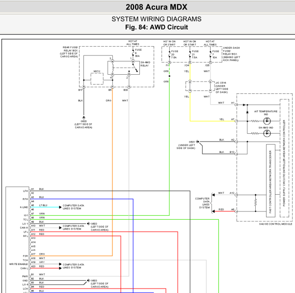The image size is (295, 293).
Task: Select the "A/T TEMPERATURE IND" label
Action: [266, 113]
